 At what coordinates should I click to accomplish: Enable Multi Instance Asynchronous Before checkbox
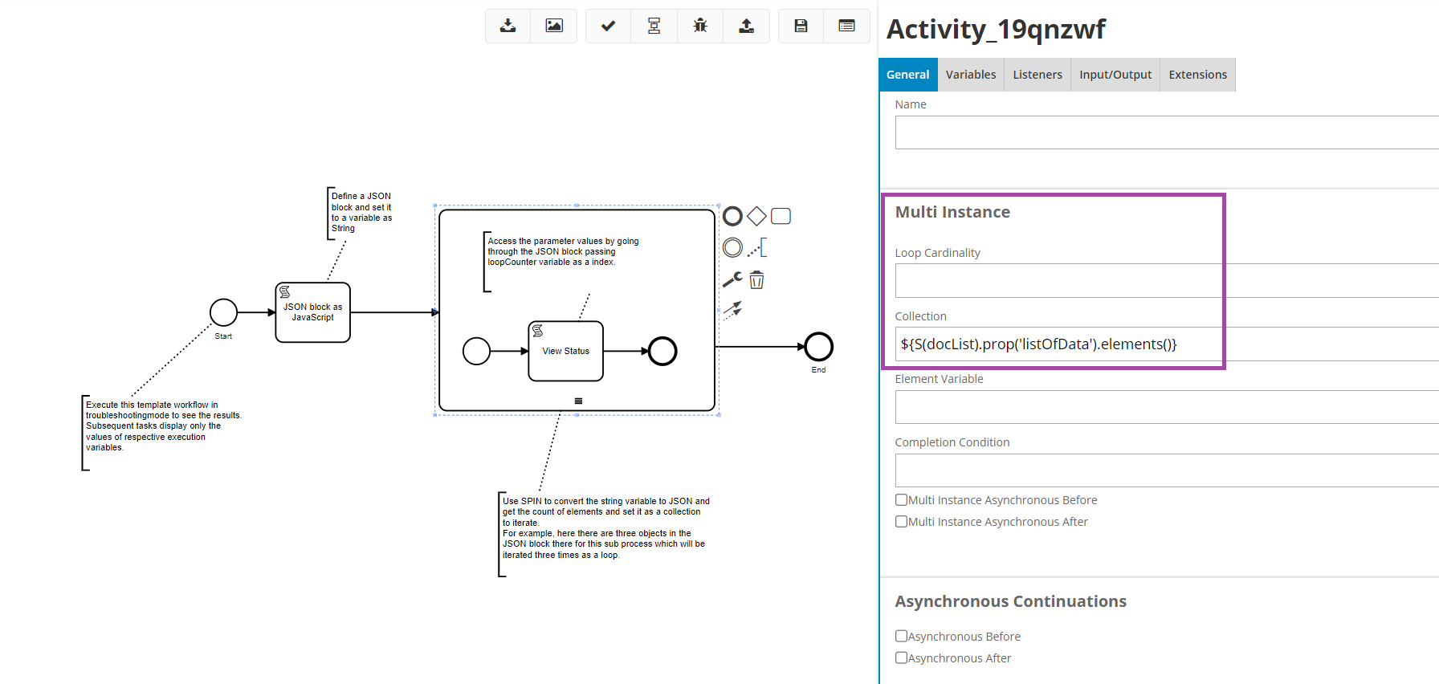902,500
